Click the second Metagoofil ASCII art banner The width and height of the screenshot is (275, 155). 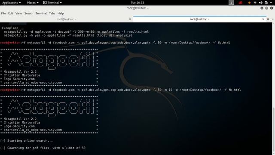pyautogui.click(x=51, y=108)
